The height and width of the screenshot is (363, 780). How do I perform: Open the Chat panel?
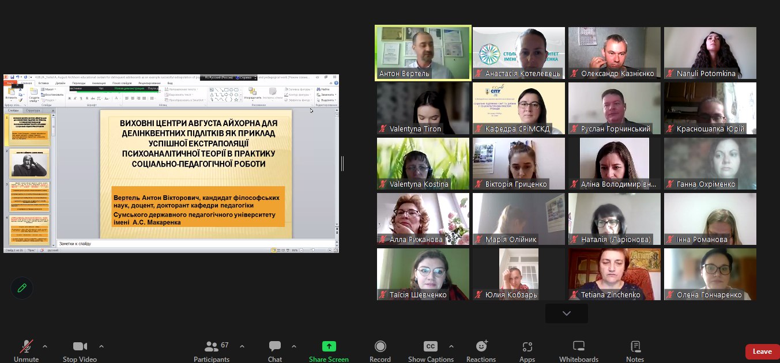click(x=275, y=347)
